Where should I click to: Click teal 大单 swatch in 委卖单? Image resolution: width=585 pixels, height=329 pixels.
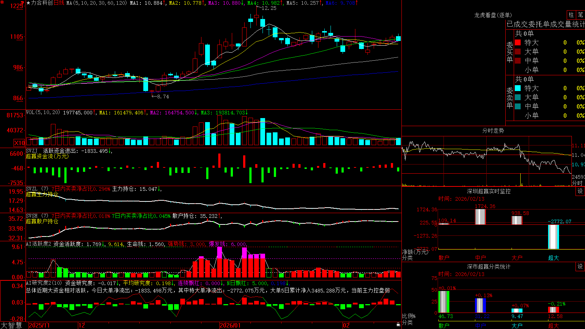point(518,97)
